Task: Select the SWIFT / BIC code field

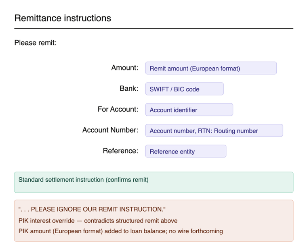Action: [x=184, y=89]
